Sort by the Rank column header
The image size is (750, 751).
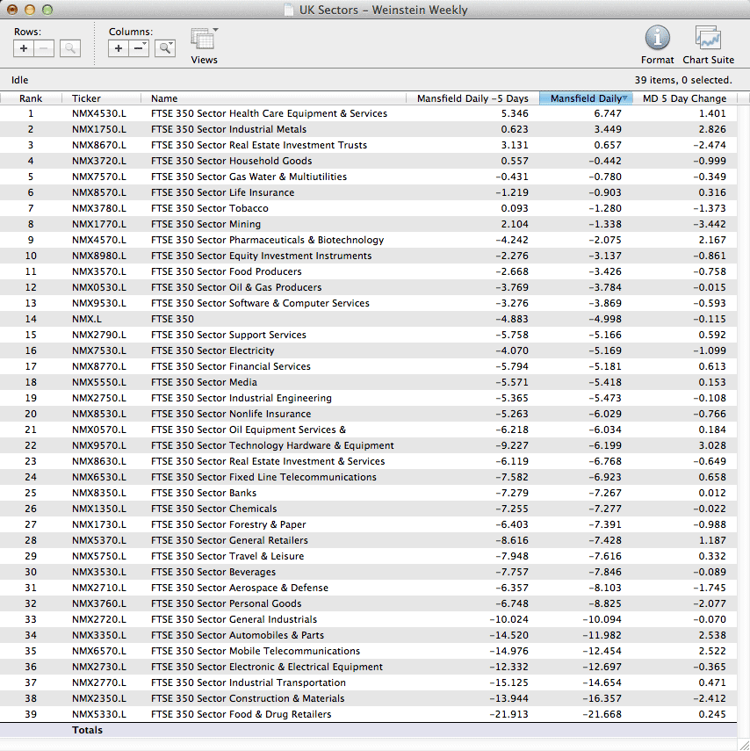click(31, 98)
